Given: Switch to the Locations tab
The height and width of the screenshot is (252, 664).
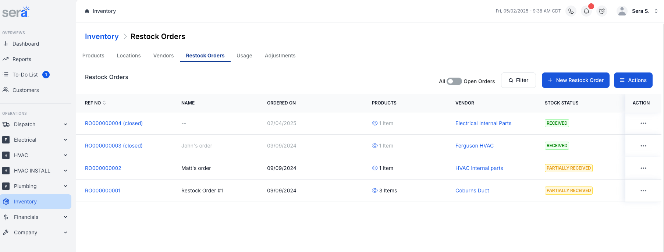Looking at the screenshot, I should (x=129, y=56).
